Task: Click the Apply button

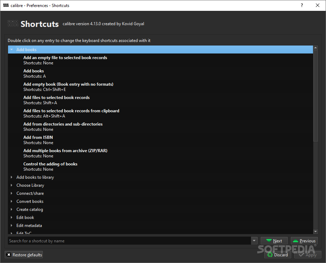Action: pyautogui.click(x=308, y=255)
